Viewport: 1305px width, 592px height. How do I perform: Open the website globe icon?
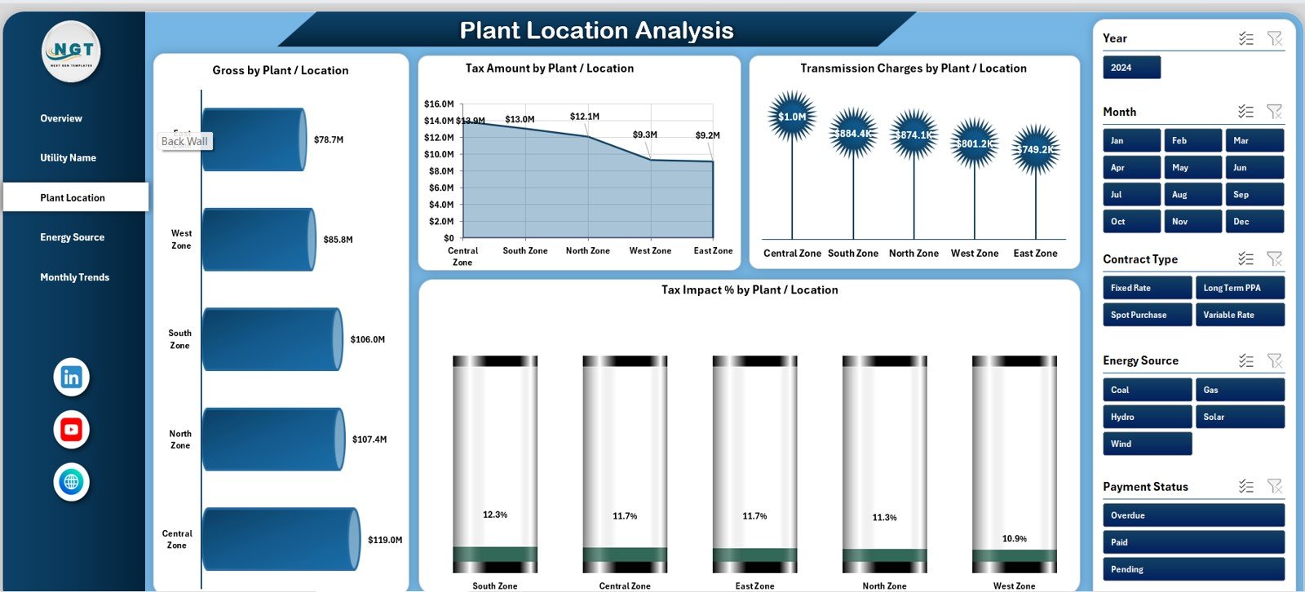pyautogui.click(x=71, y=482)
